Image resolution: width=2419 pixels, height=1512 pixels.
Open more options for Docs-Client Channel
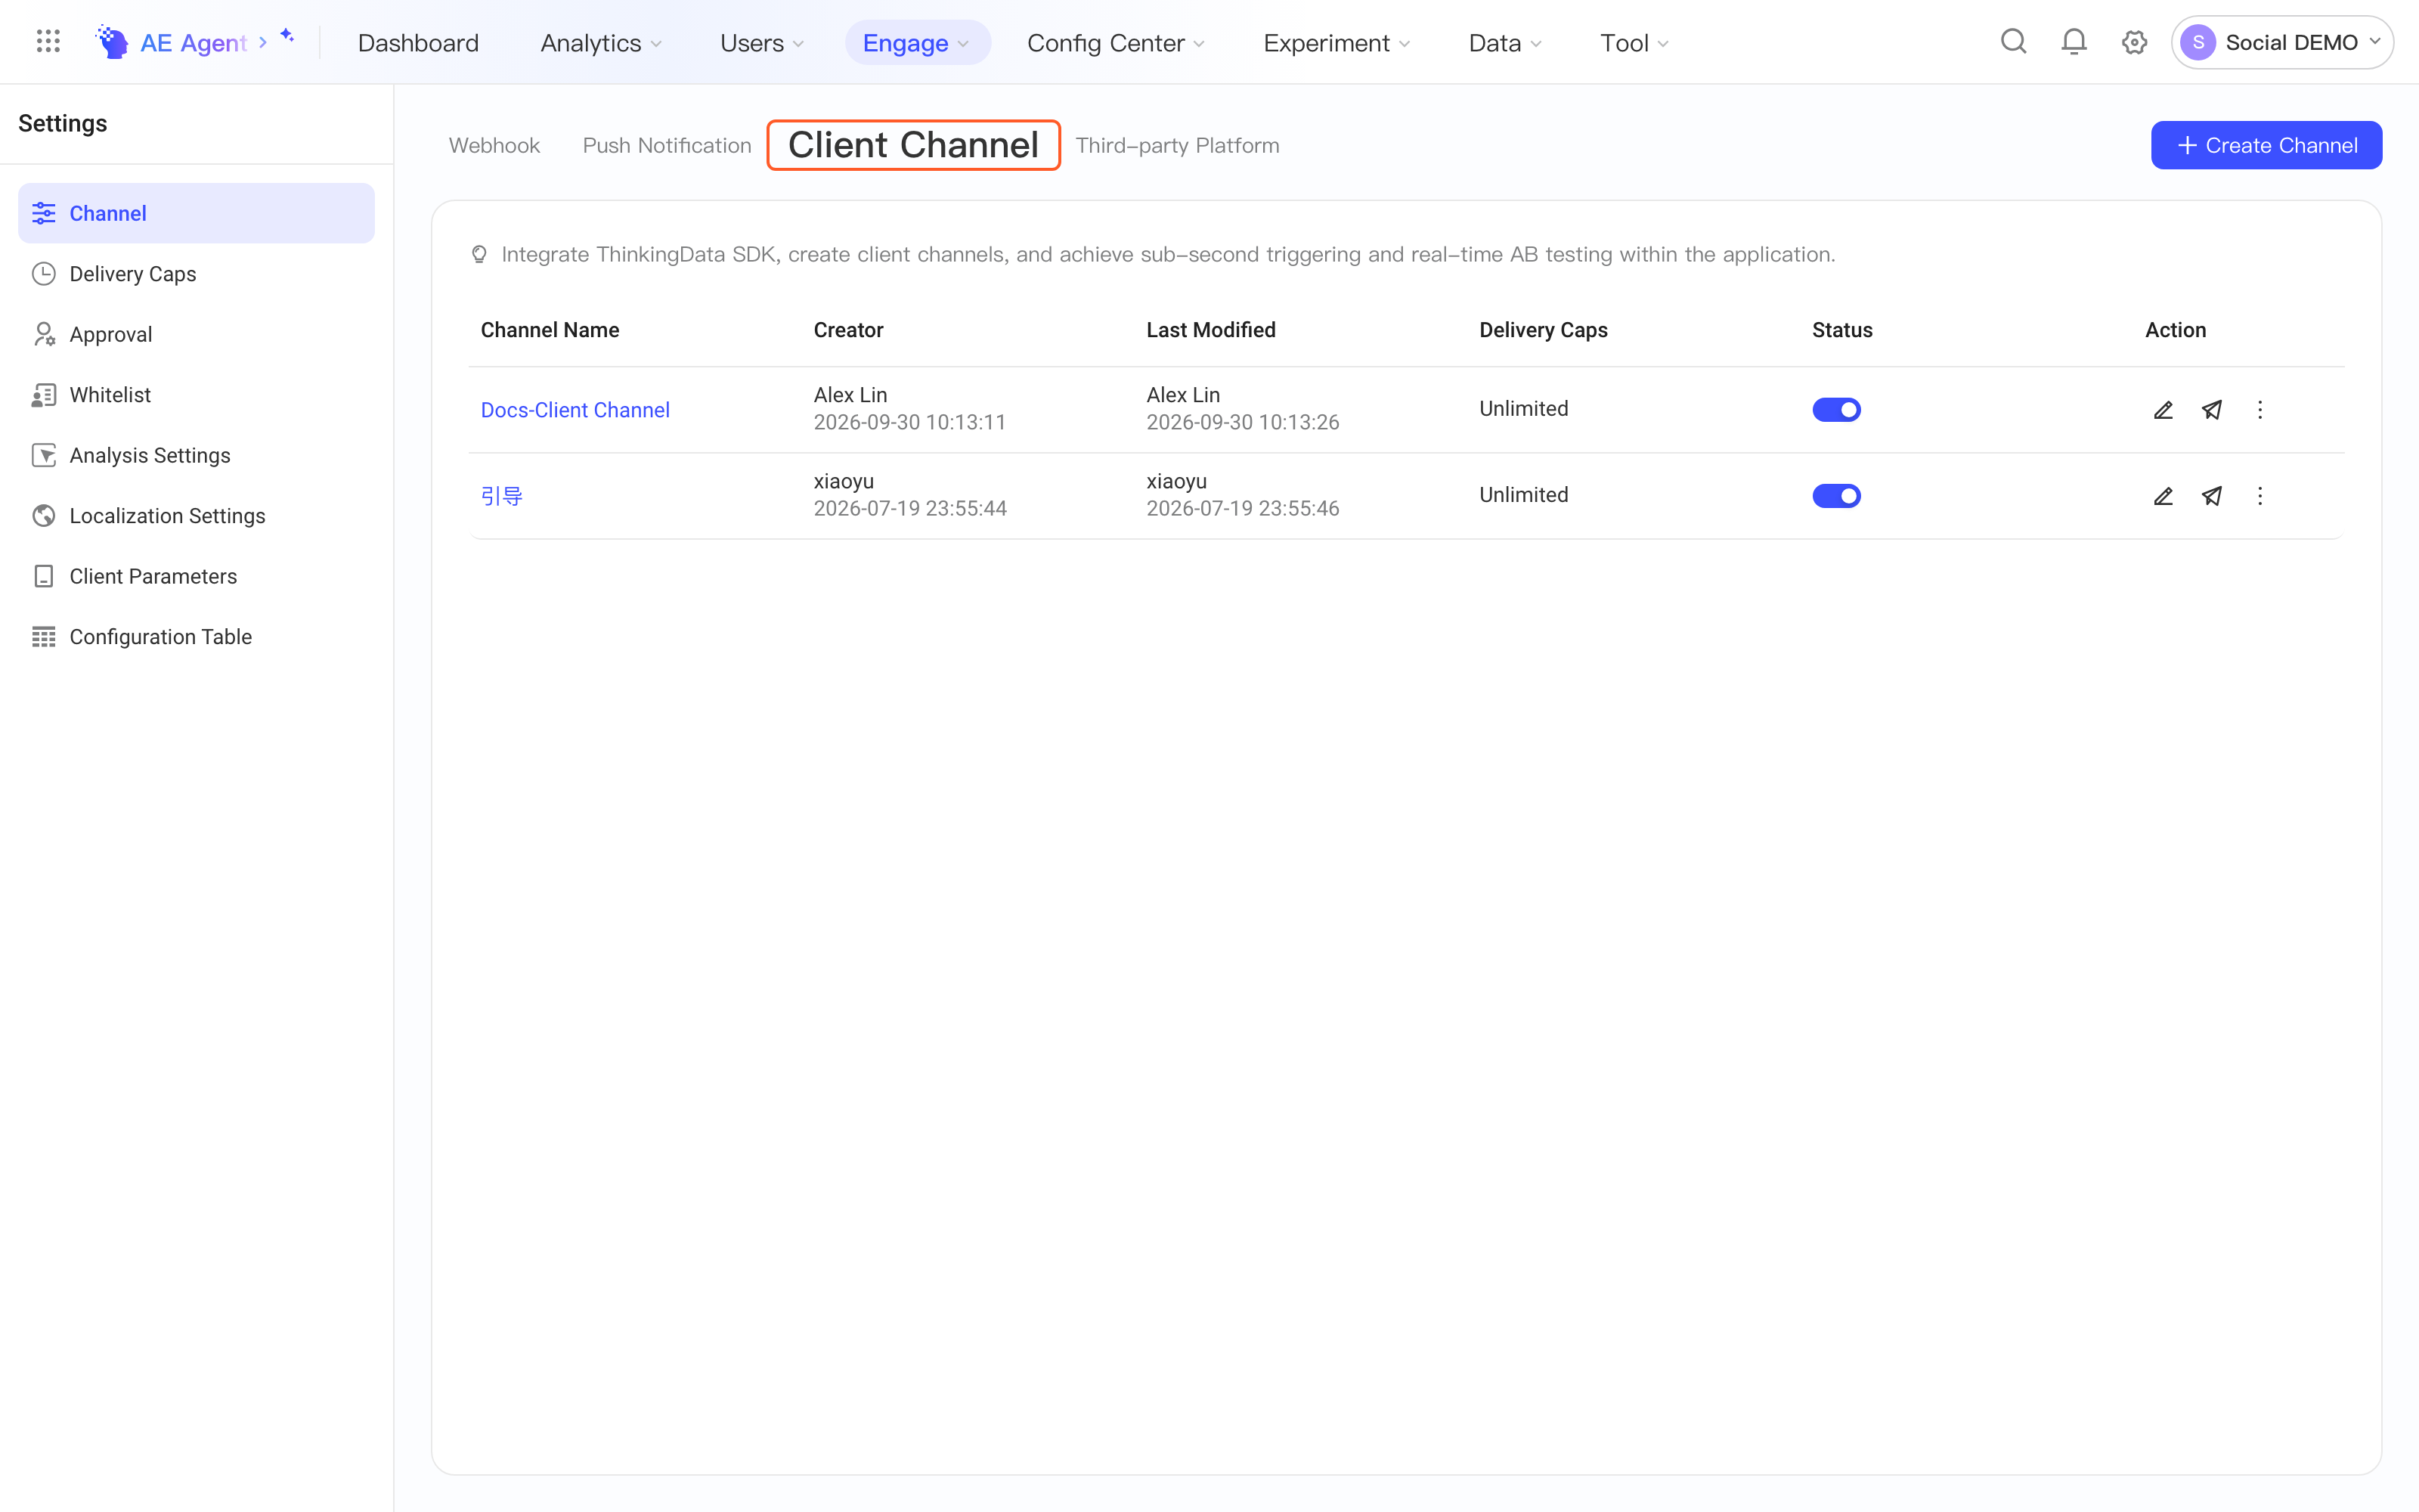point(2260,410)
